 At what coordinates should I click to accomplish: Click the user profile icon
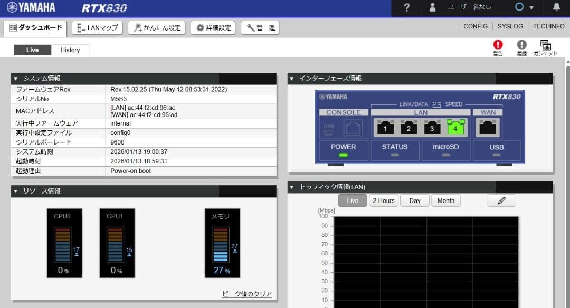433,8
